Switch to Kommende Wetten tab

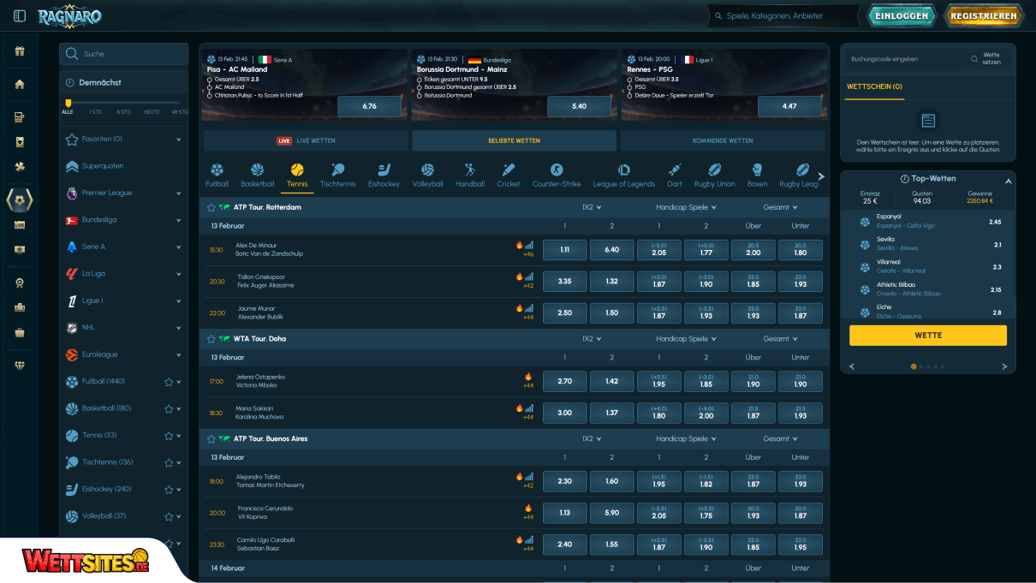coord(723,140)
